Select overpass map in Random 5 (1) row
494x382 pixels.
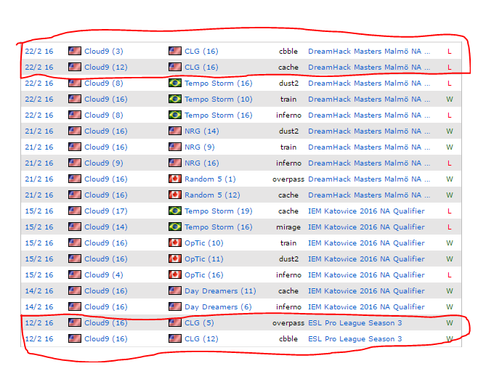pyautogui.click(x=288, y=179)
